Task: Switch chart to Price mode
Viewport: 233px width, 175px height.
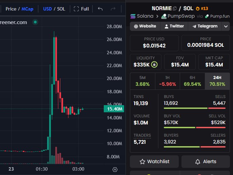Action: pos(11,9)
